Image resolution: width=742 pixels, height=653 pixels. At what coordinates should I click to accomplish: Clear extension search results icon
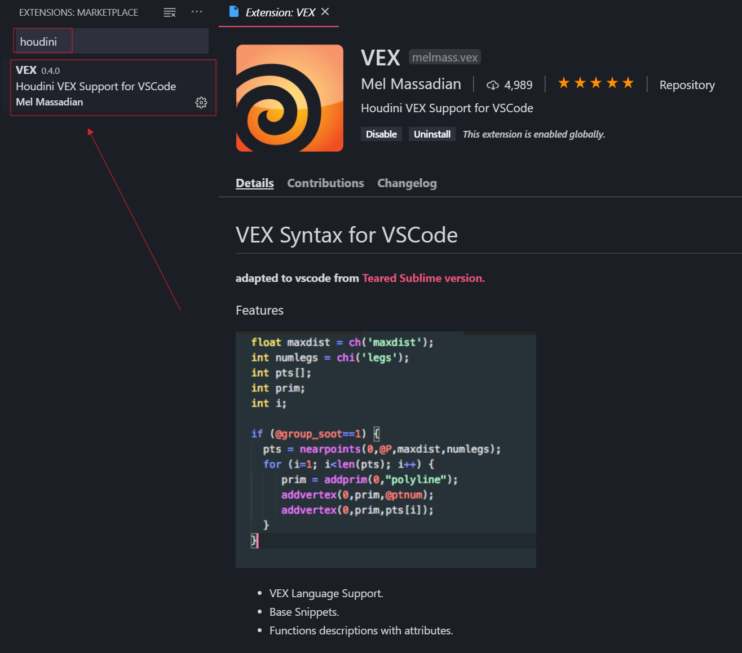170,12
